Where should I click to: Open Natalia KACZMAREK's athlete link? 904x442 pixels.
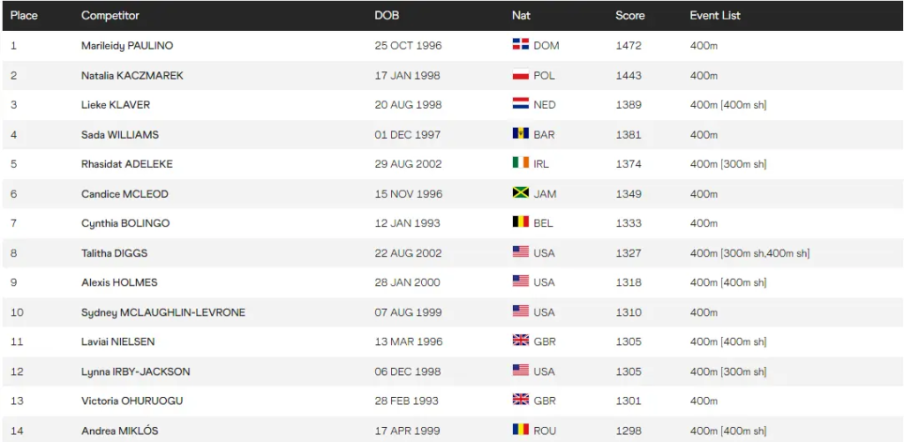point(132,75)
